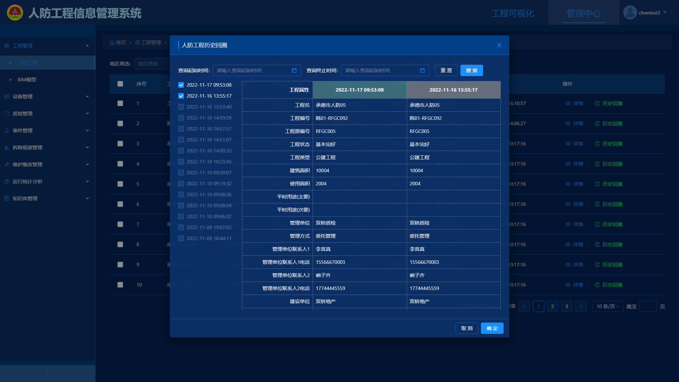This screenshot has width=679, height=382.
Task: Click the 确定 button
Action: 492,328
